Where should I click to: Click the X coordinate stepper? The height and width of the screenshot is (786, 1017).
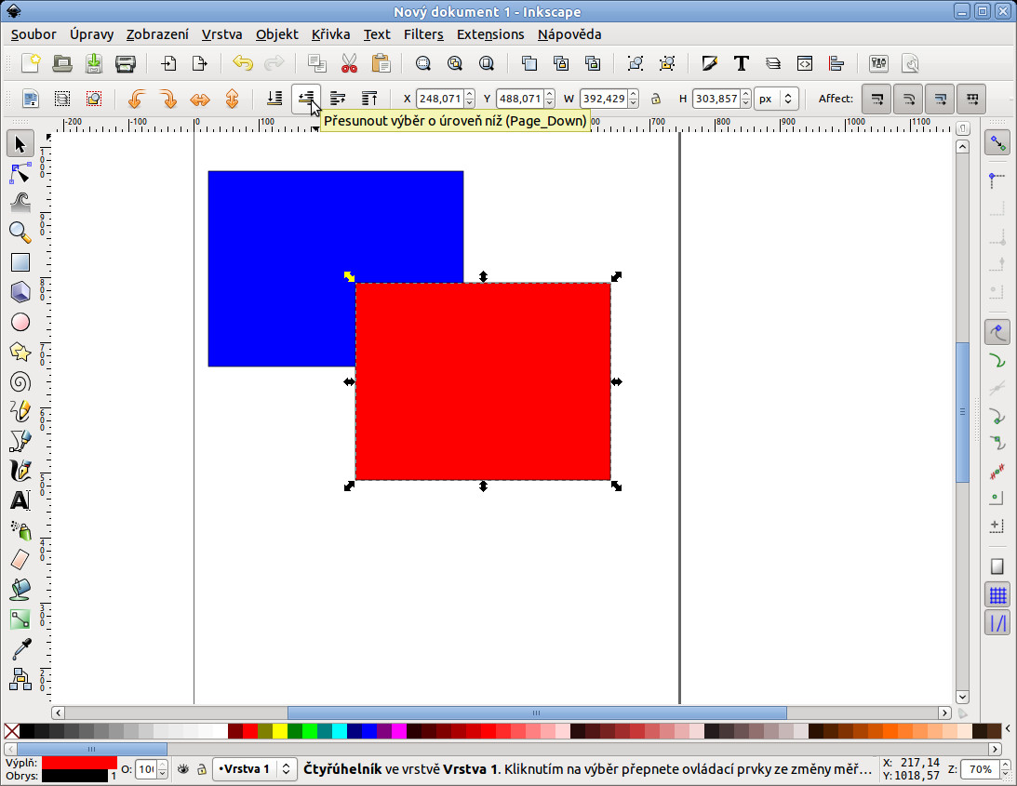[x=470, y=99]
